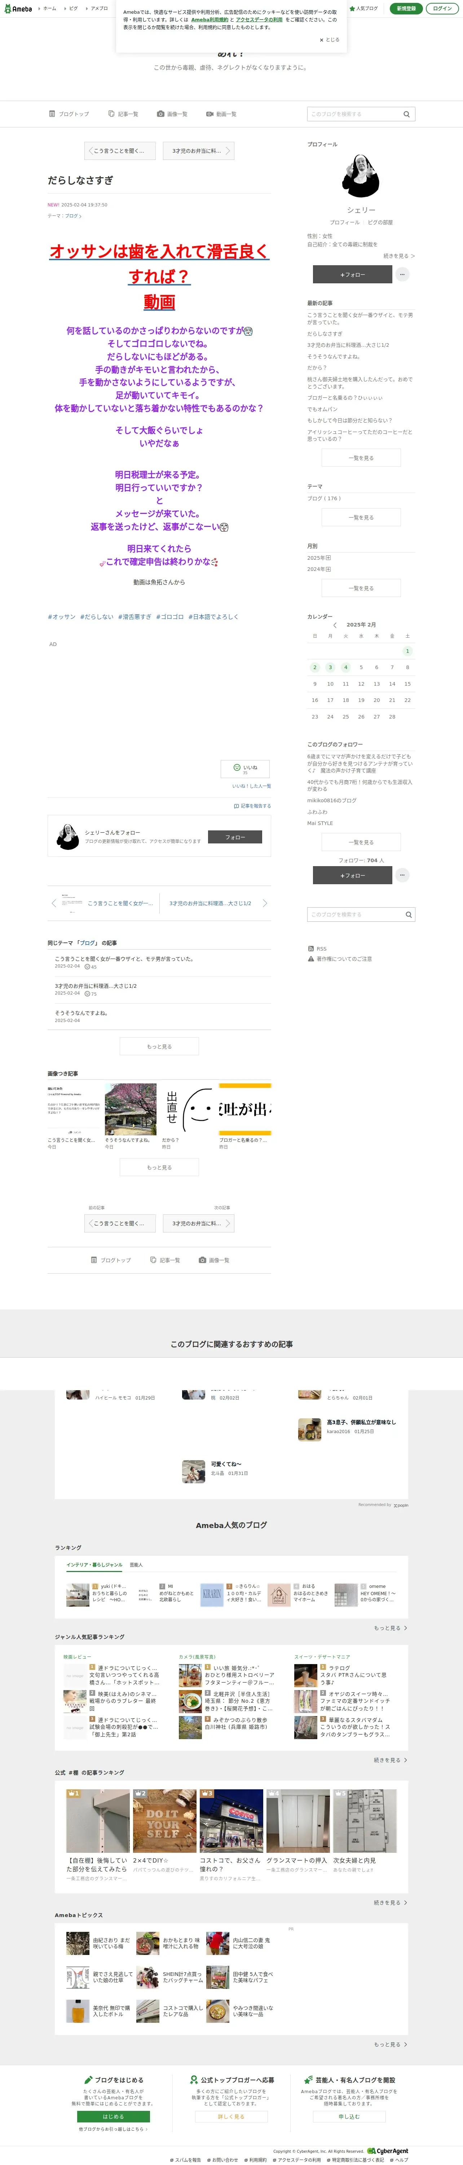
Task: Select day 4 in the calendar
Action: click(x=345, y=667)
